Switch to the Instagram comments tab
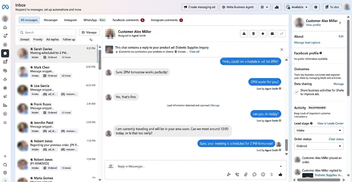352x182 pixels. coord(167,20)
